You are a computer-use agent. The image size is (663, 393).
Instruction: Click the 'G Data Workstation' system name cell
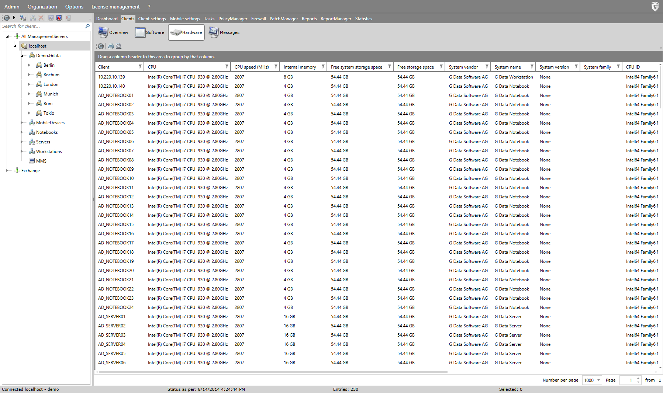tap(514, 77)
